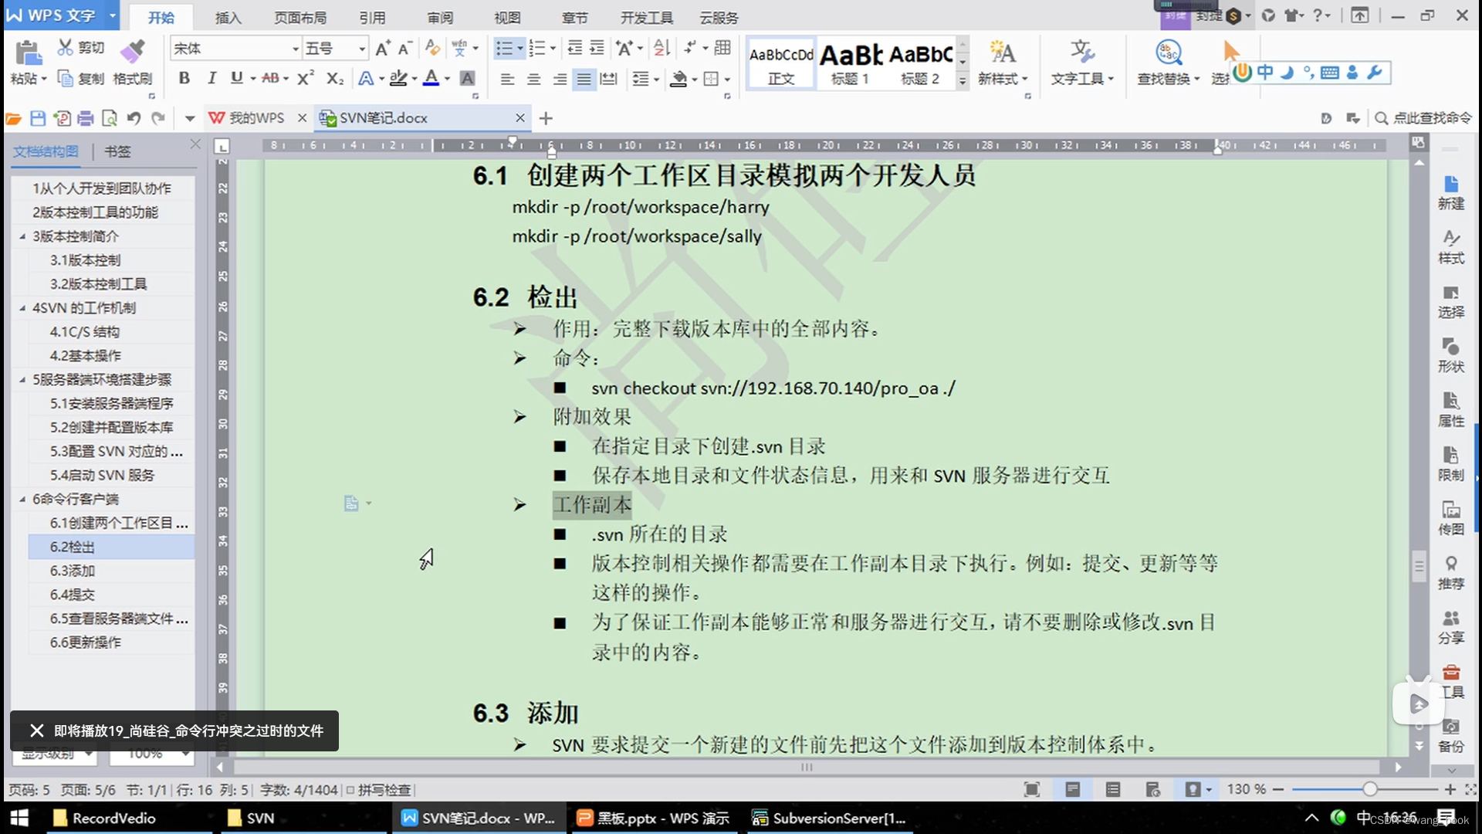Select the text highlight color icon
Screen dimensions: 1482x834
(398, 77)
